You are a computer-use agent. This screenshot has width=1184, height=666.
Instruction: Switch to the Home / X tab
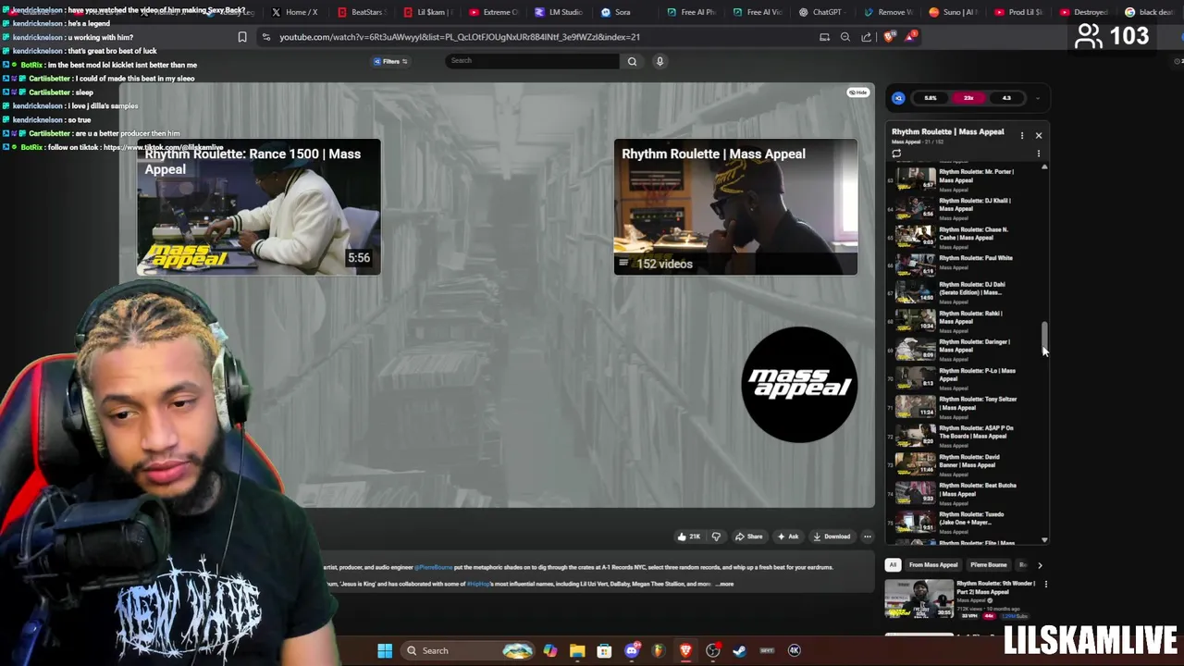(294, 12)
